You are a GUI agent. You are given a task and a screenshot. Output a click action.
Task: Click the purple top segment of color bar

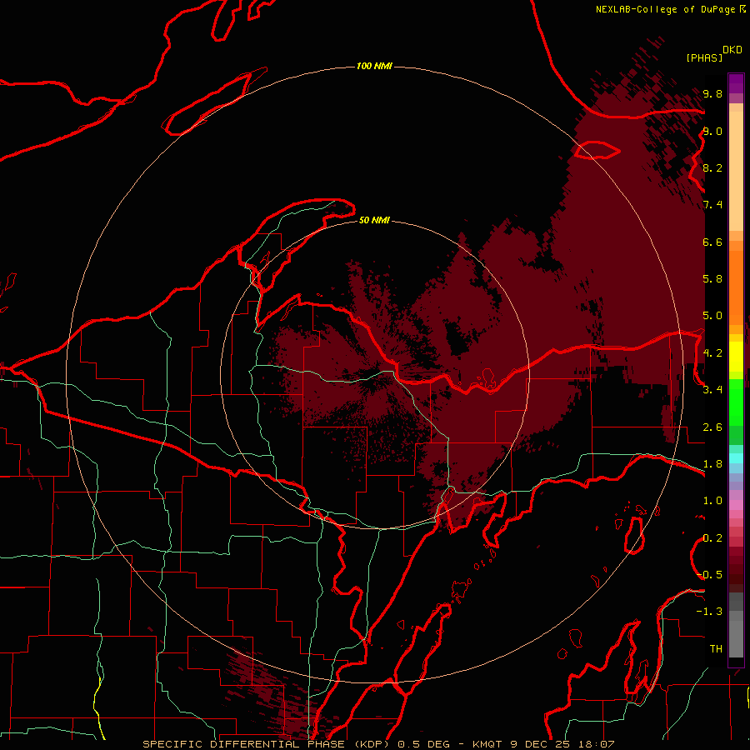[x=736, y=83]
